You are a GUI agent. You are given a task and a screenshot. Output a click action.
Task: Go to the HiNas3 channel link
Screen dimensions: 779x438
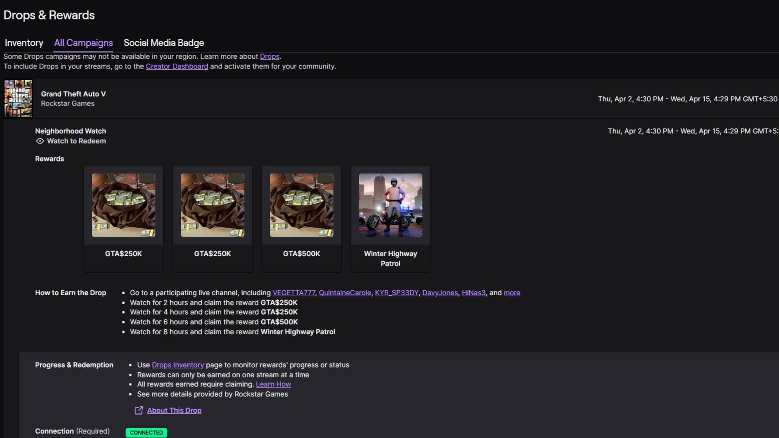(473, 293)
